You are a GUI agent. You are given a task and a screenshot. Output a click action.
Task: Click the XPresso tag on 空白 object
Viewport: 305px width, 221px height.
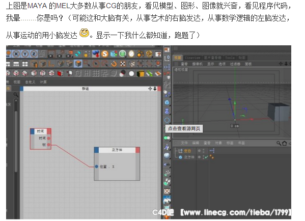pos(212,151)
